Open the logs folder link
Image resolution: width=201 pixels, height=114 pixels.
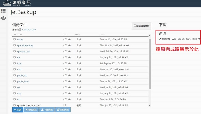pyautogui.click(x=19, y=63)
